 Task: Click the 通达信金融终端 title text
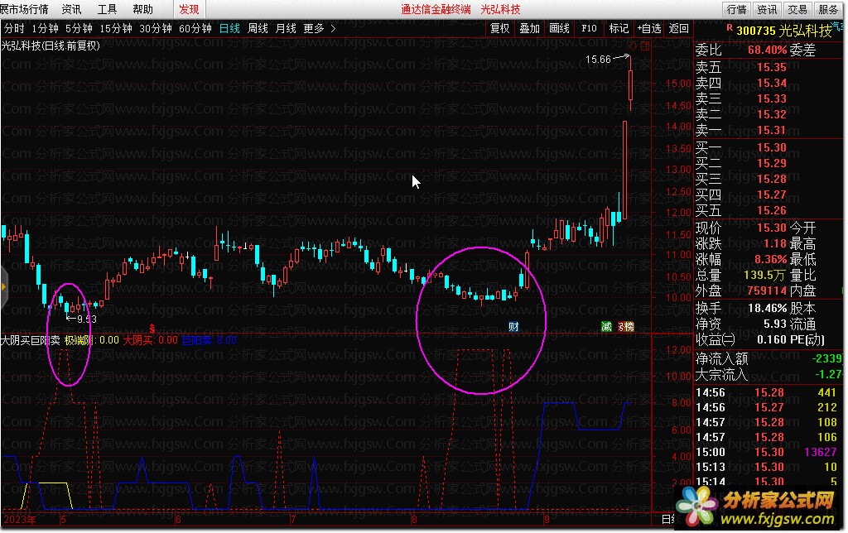tap(436, 9)
